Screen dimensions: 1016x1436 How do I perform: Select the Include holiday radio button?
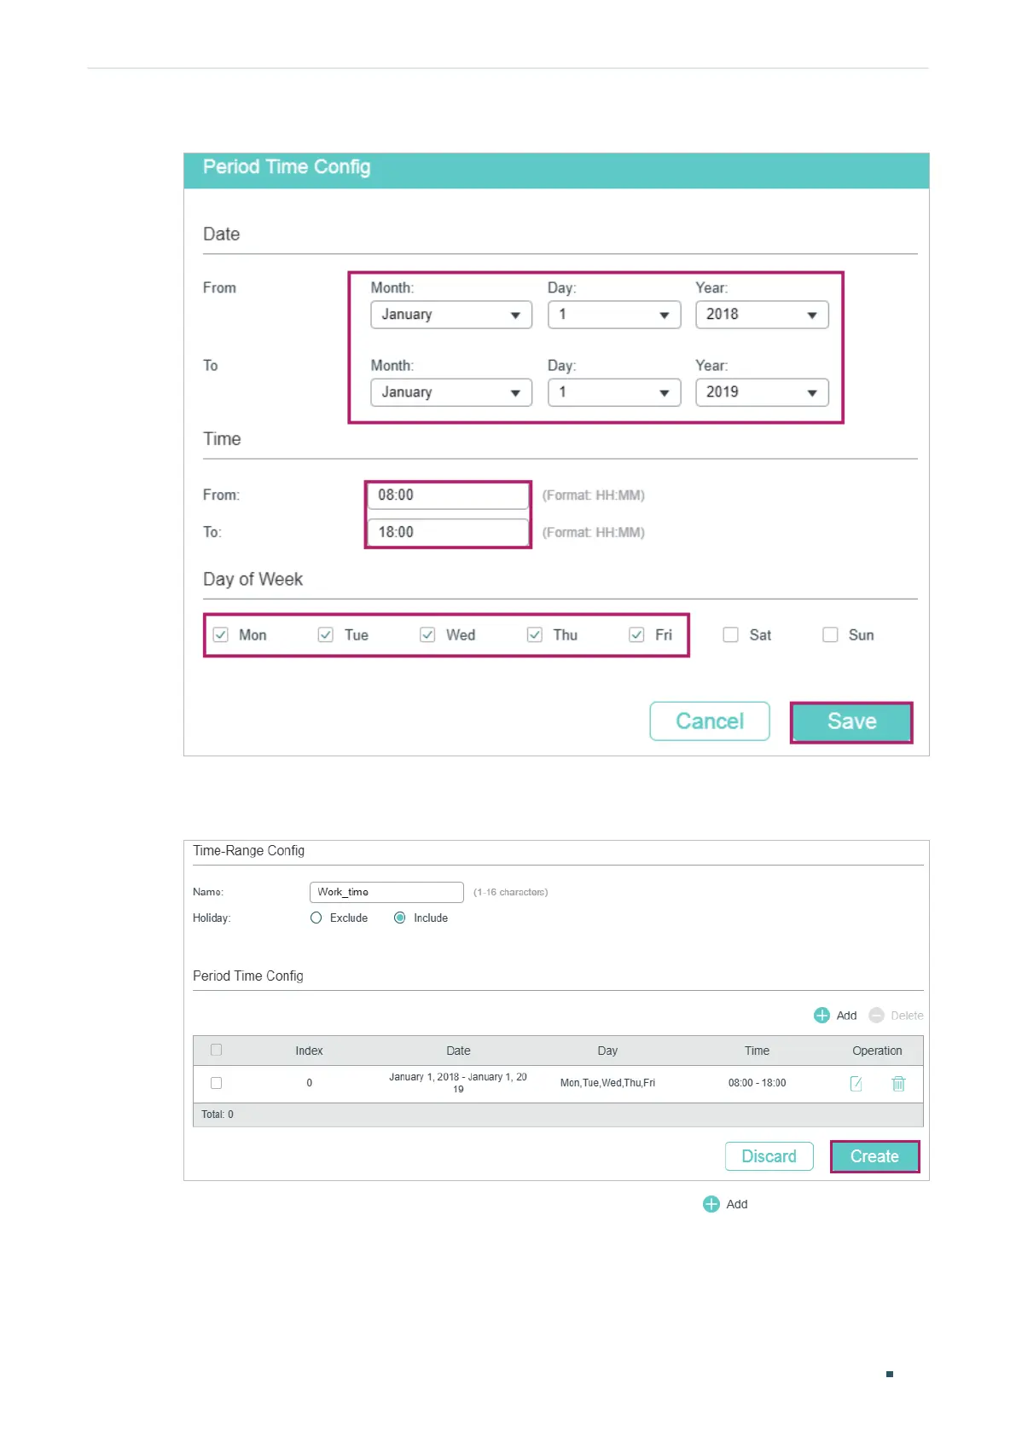[x=400, y=918]
